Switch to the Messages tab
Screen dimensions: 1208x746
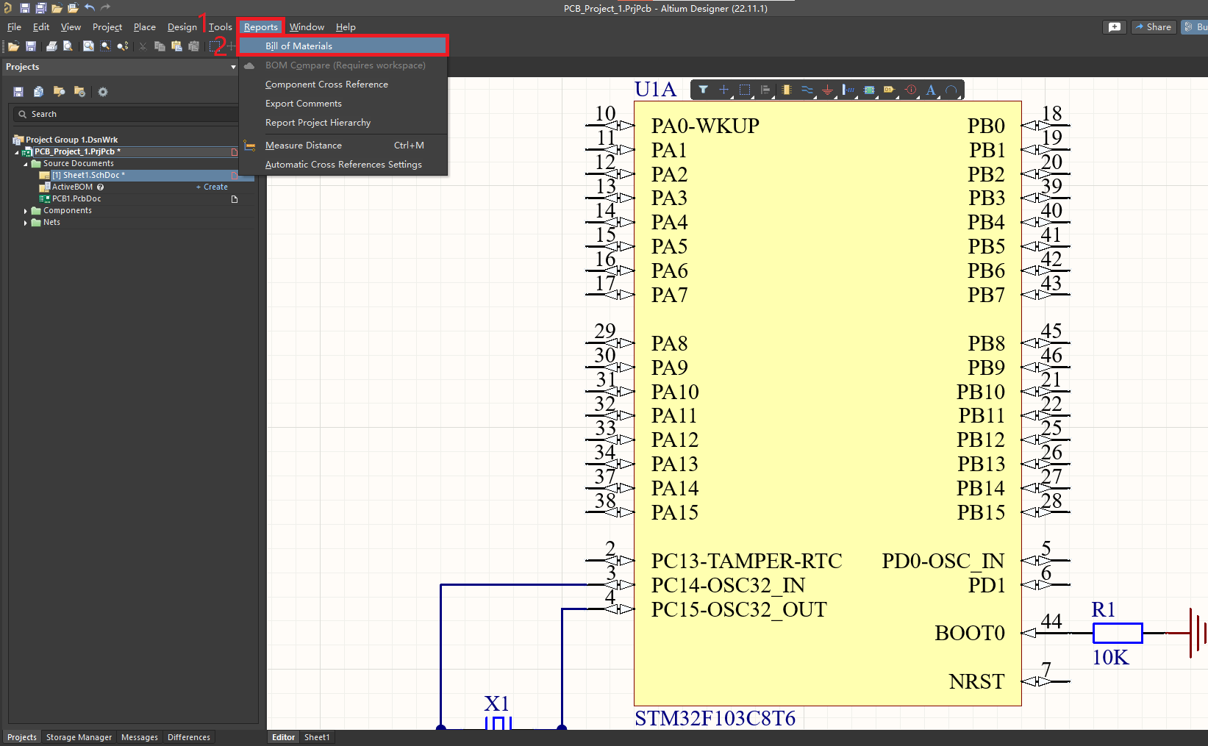click(140, 737)
